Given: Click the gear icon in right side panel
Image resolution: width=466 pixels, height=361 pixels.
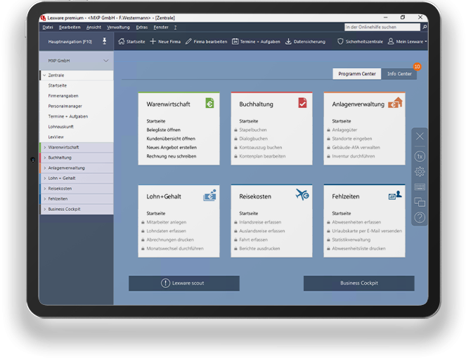Looking at the screenshot, I should [420, 172].
